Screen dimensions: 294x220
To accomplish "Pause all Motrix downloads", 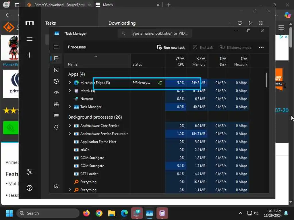I will point(261,23).
